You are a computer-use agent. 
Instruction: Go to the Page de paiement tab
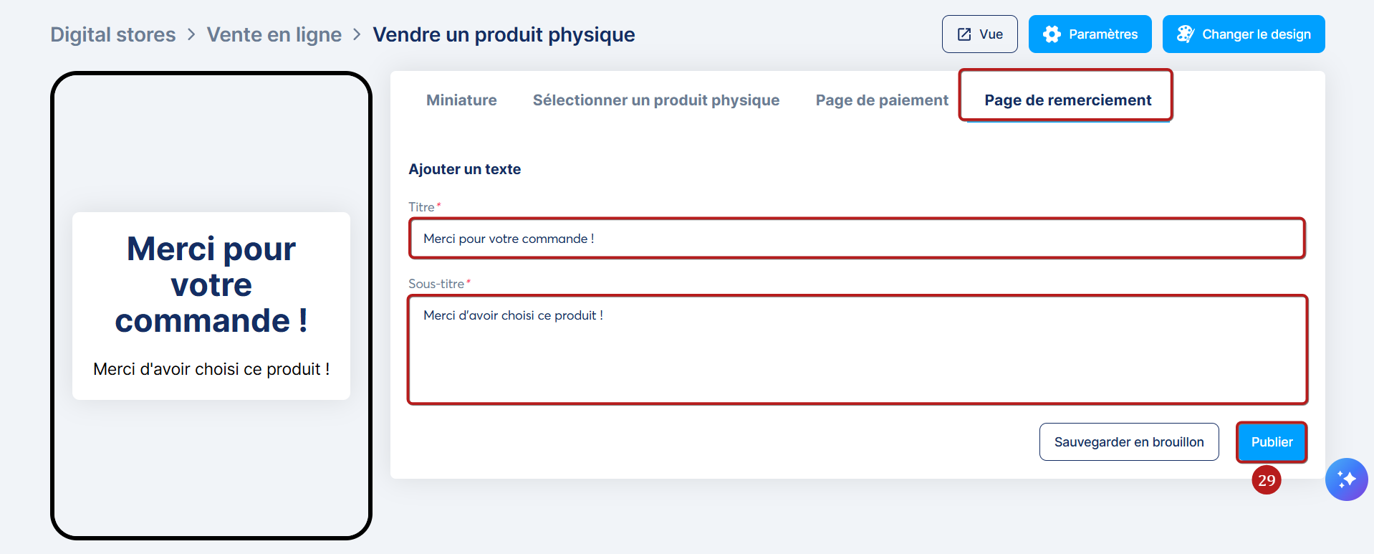[881, 100]
